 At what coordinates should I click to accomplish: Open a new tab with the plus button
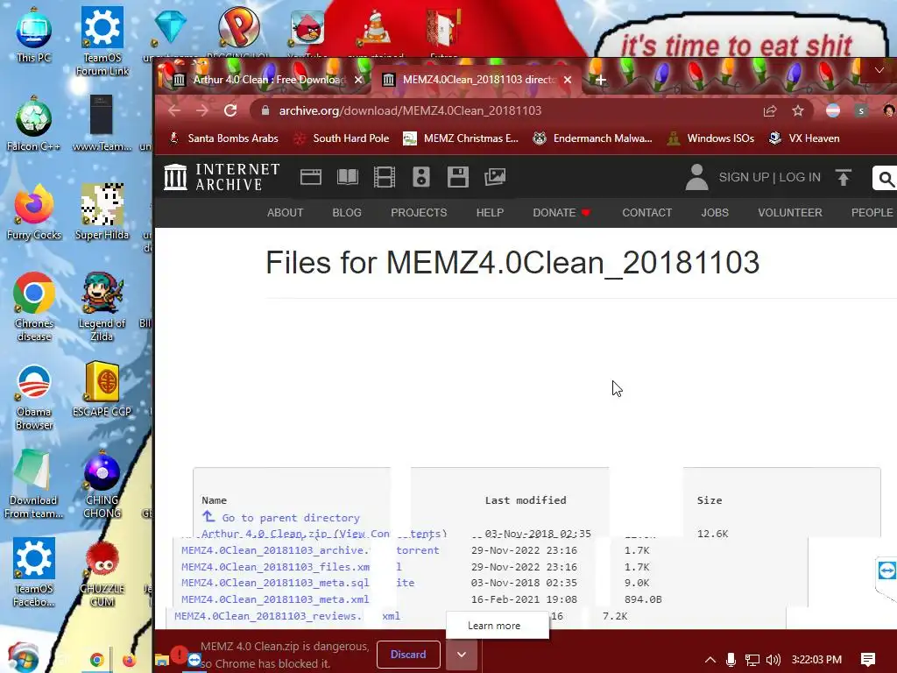(x=600, y=80)
